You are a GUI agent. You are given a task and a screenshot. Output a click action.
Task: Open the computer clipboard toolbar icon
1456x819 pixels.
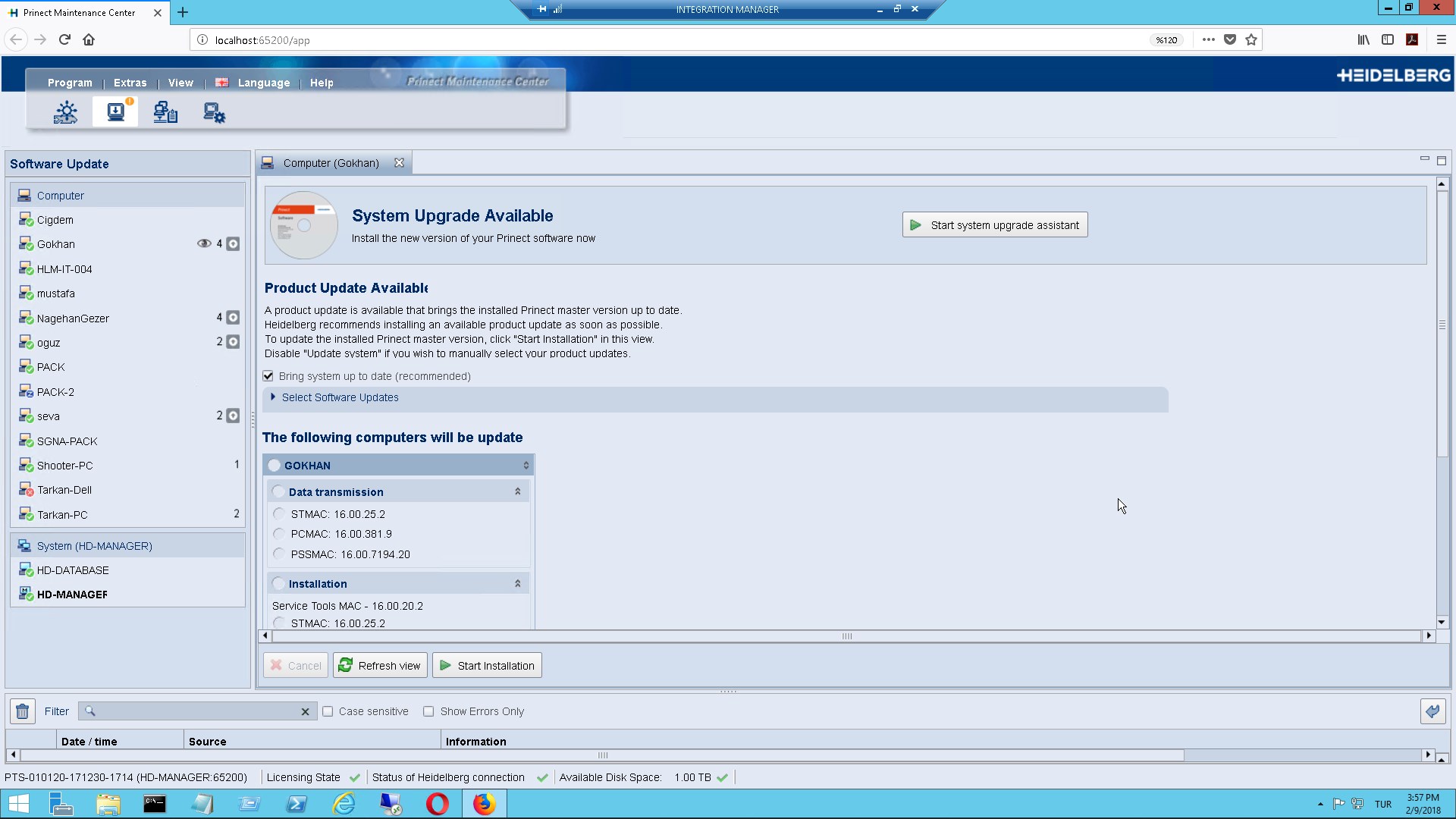click(165, 113)
